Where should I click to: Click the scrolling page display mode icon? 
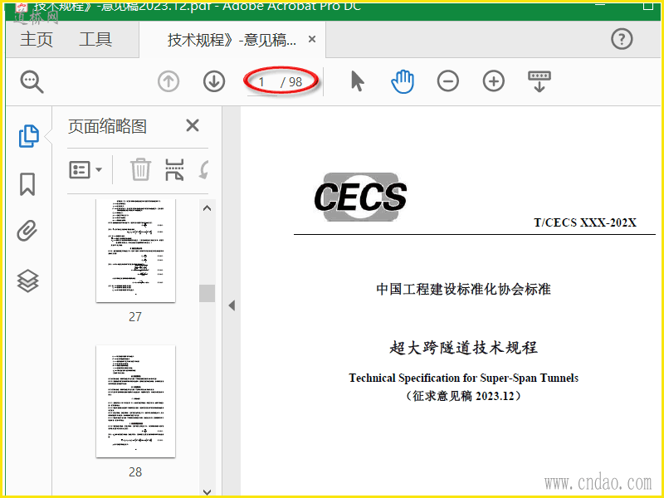[539, 81]
